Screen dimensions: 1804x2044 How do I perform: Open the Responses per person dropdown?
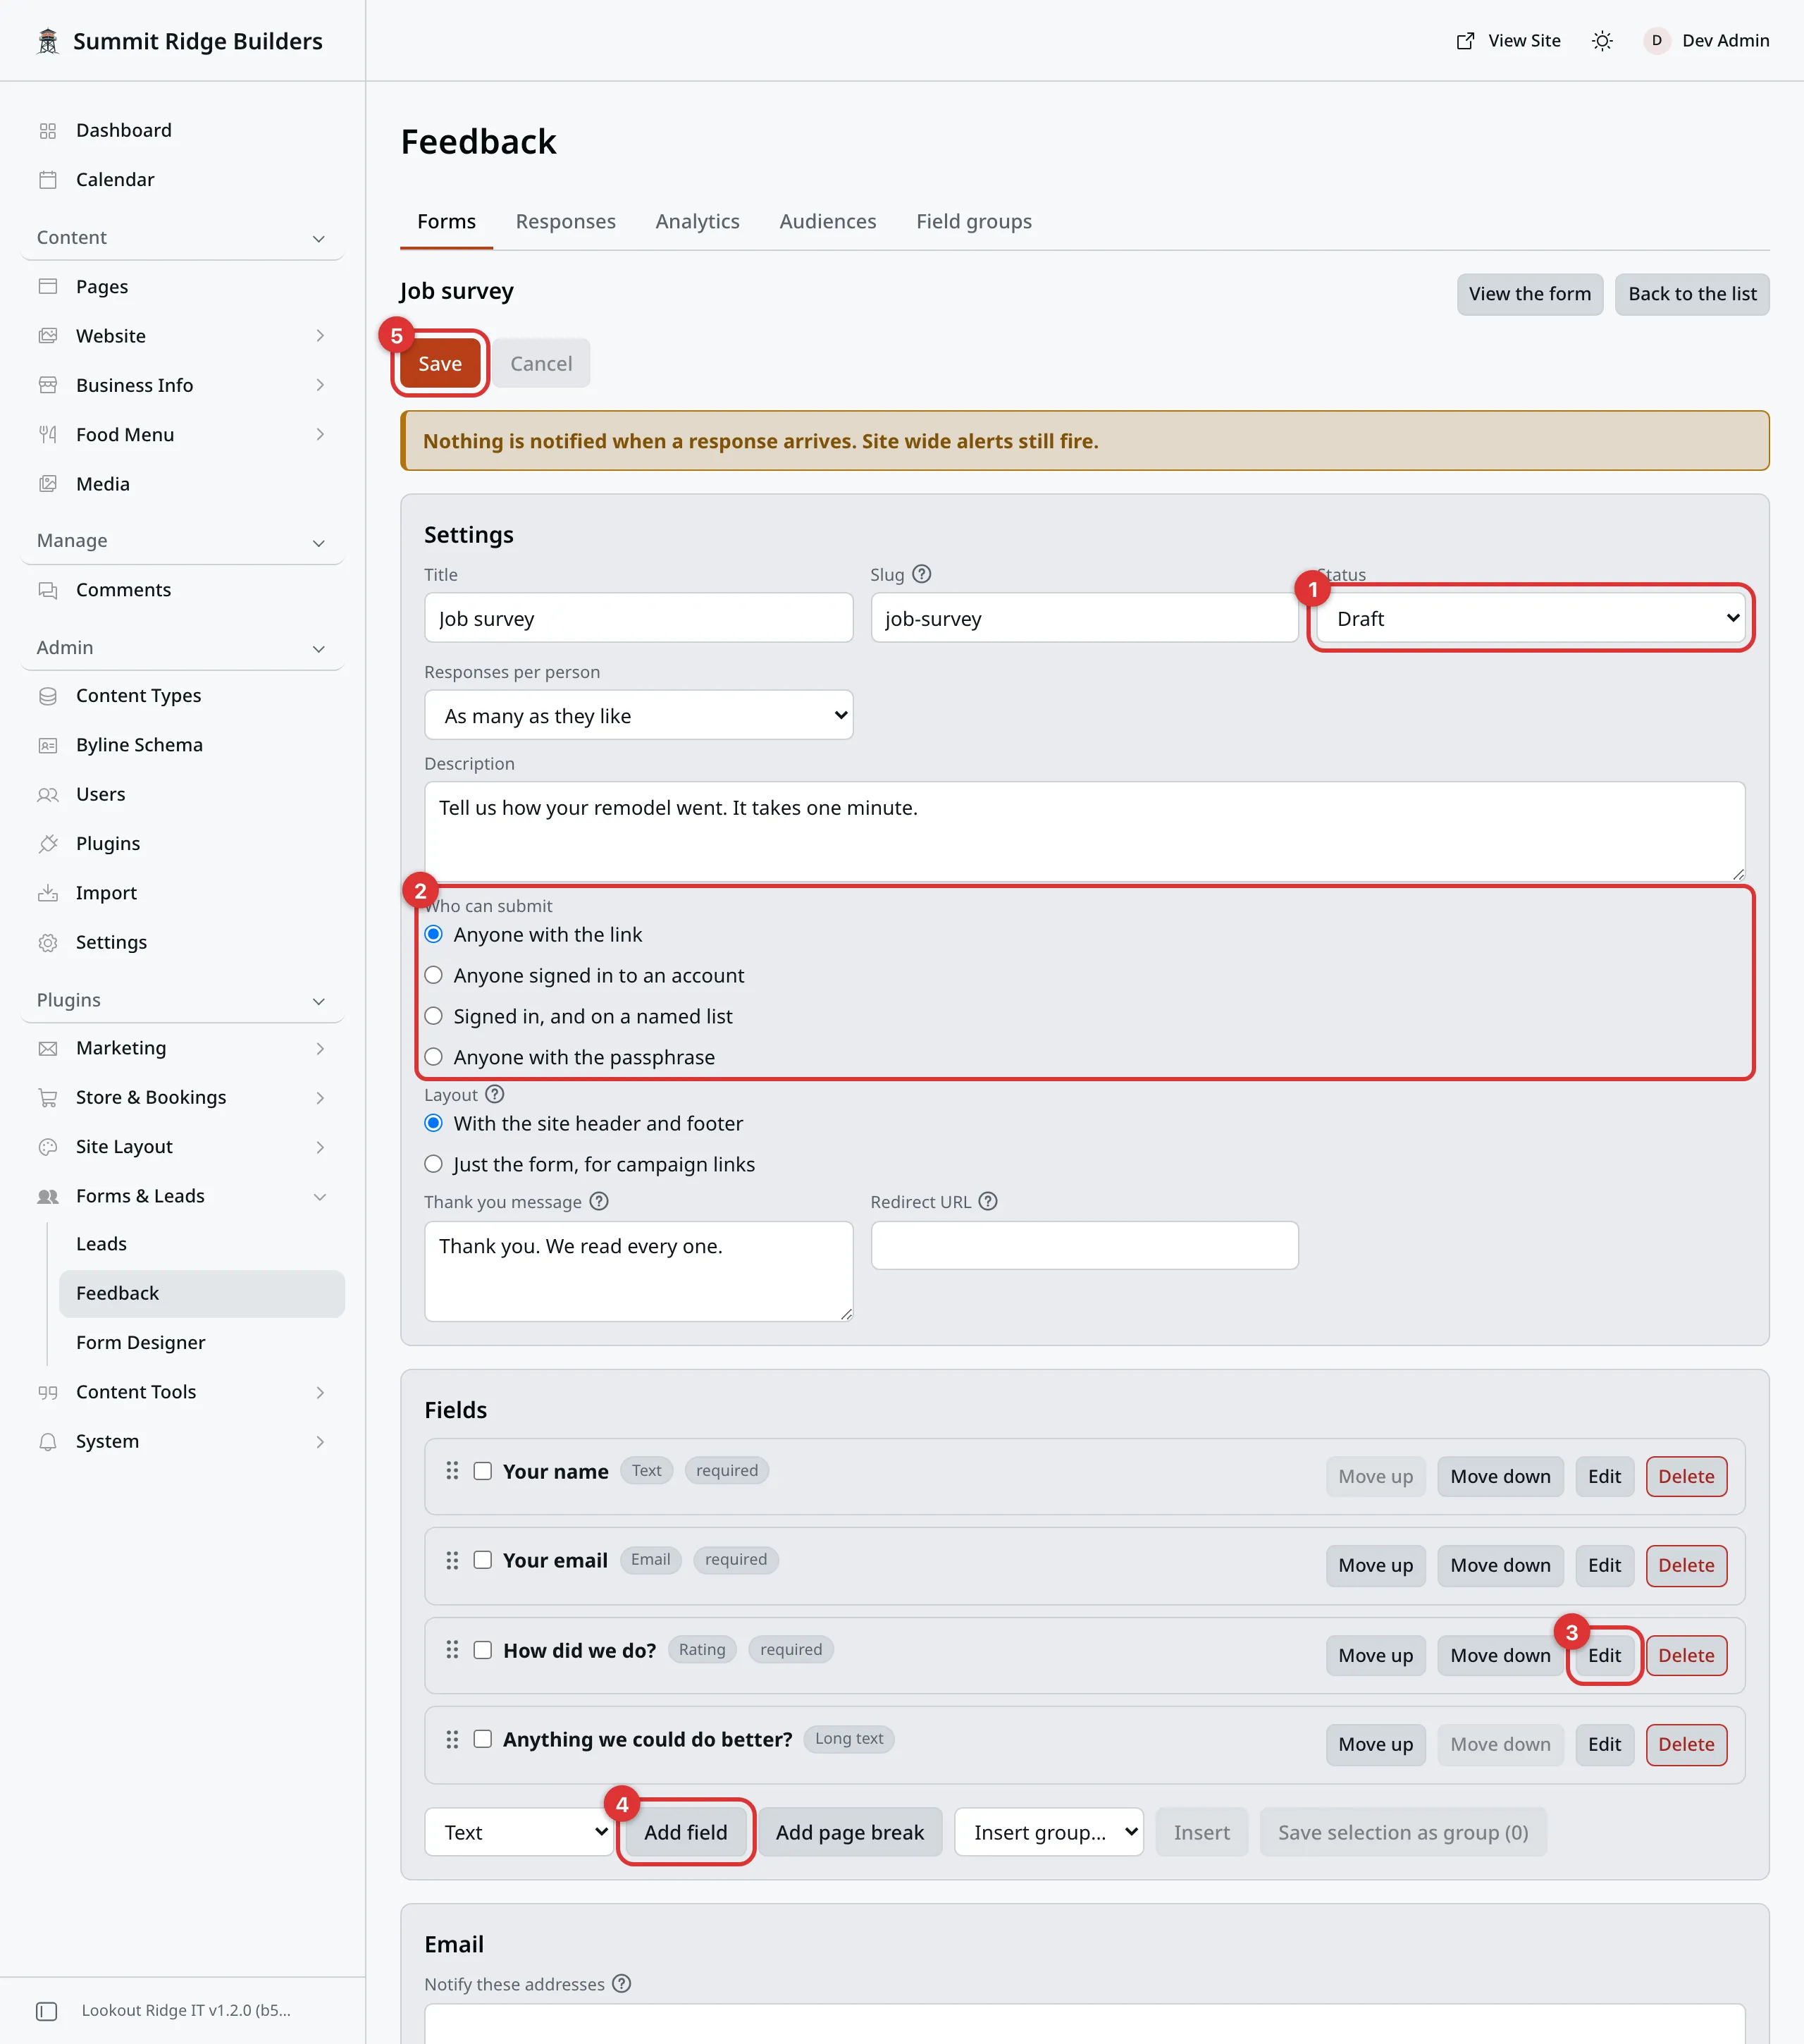tap(638, 715)
